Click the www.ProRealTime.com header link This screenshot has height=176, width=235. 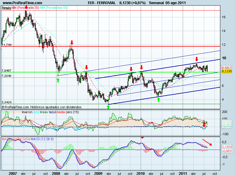pos(23,3)
